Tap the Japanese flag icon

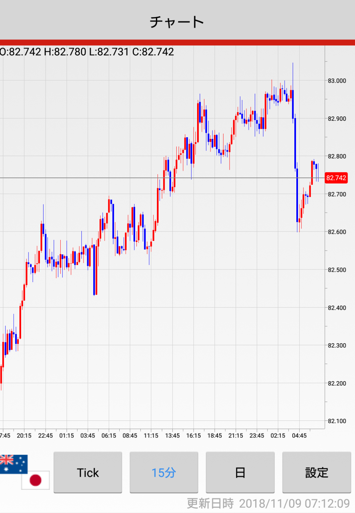click(36, 480)
